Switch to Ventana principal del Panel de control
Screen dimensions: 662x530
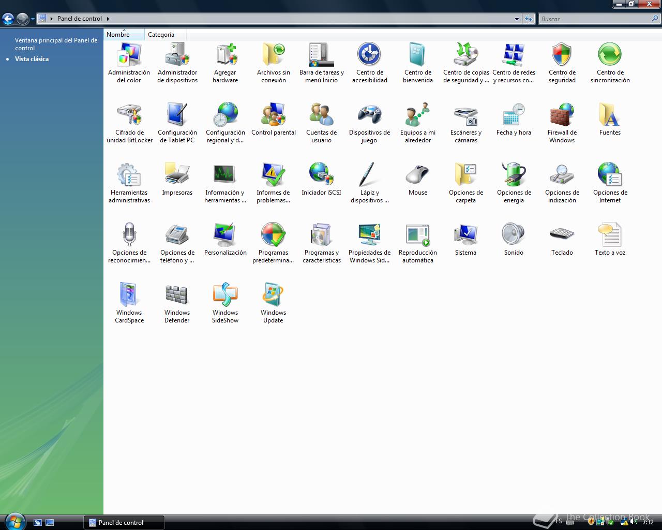point(56,44)
